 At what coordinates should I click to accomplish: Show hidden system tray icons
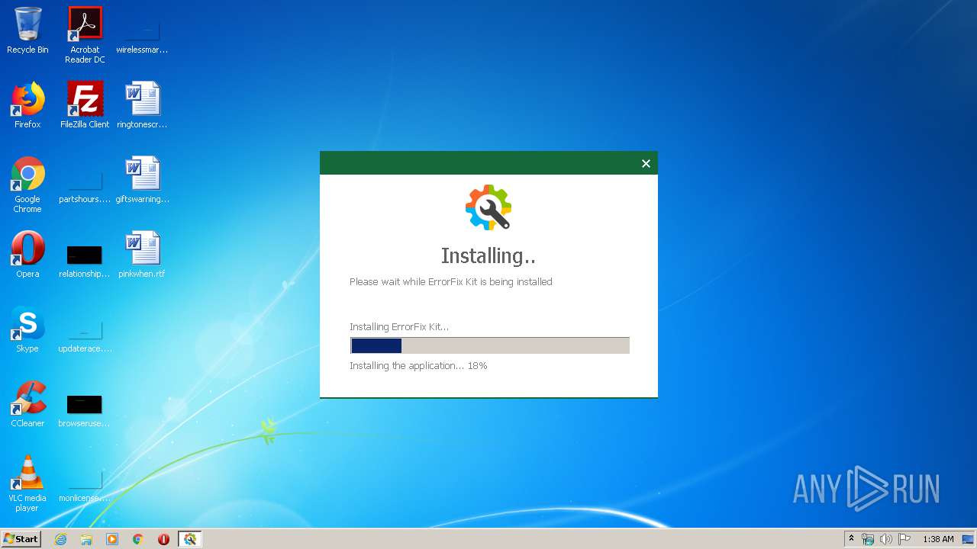[852, 539]
